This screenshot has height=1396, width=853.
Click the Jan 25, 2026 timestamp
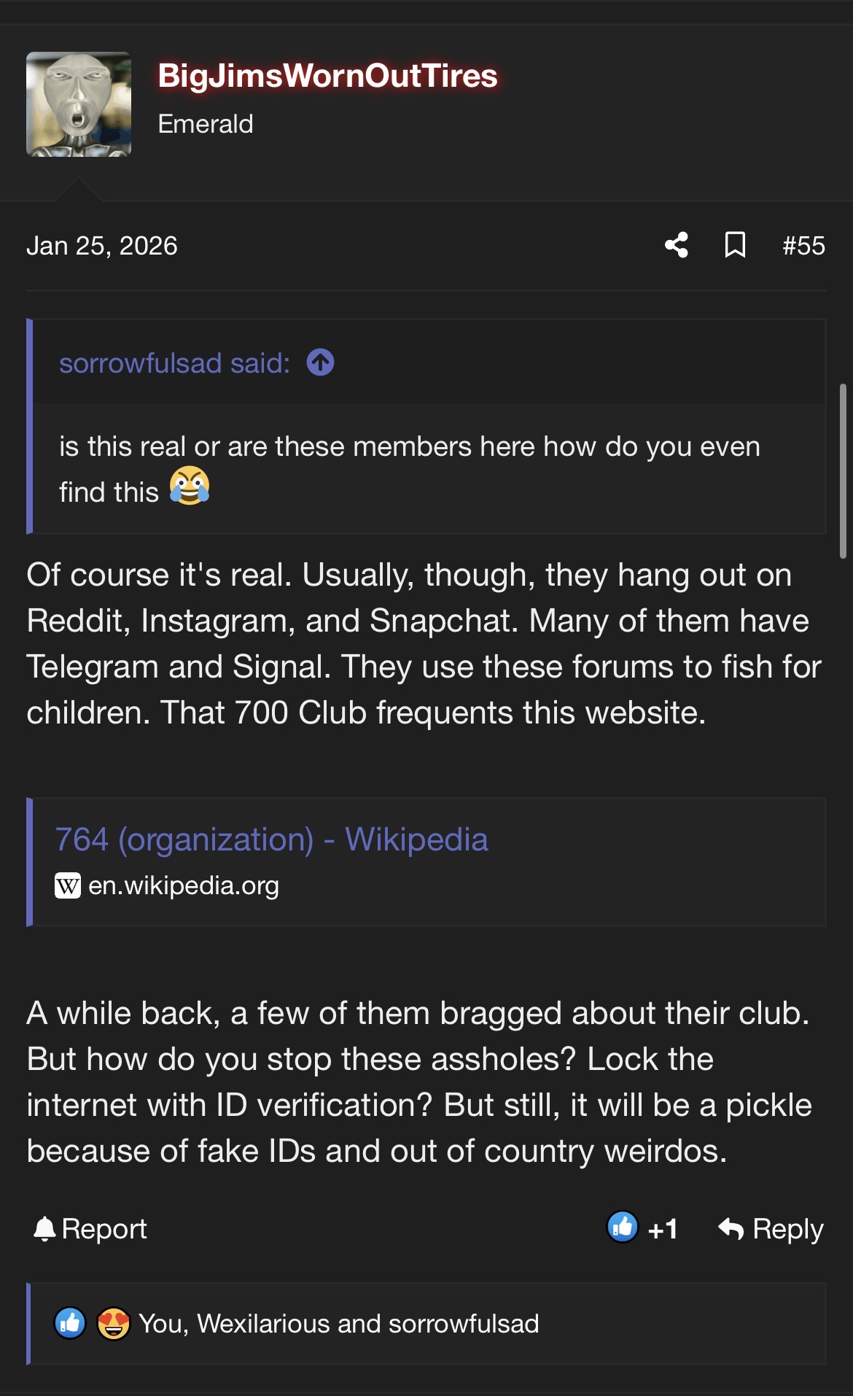pyautogui.click(x=102, y=246)
